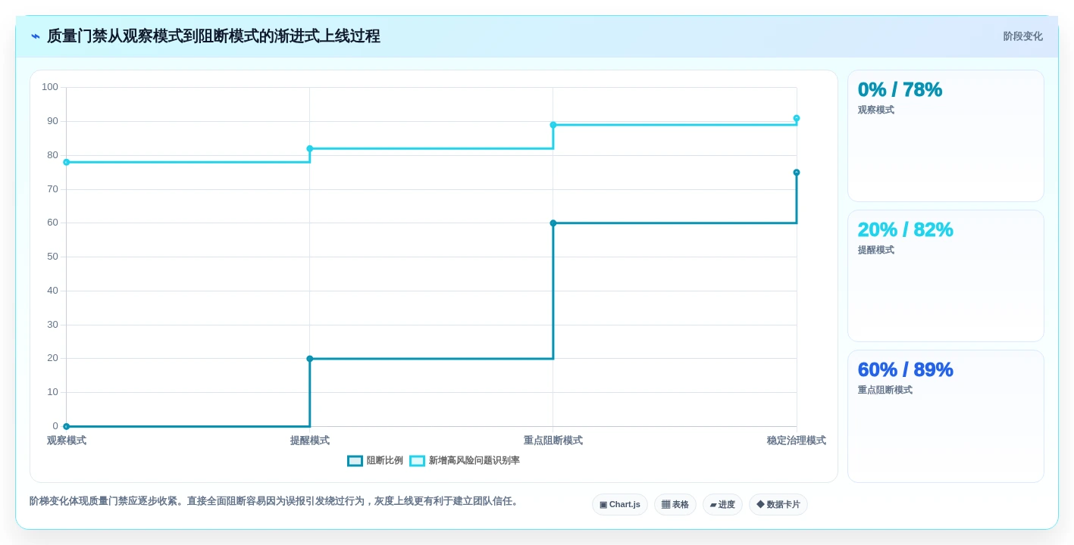
Task: Click the y-axis value 50
Action: [52, 257]
